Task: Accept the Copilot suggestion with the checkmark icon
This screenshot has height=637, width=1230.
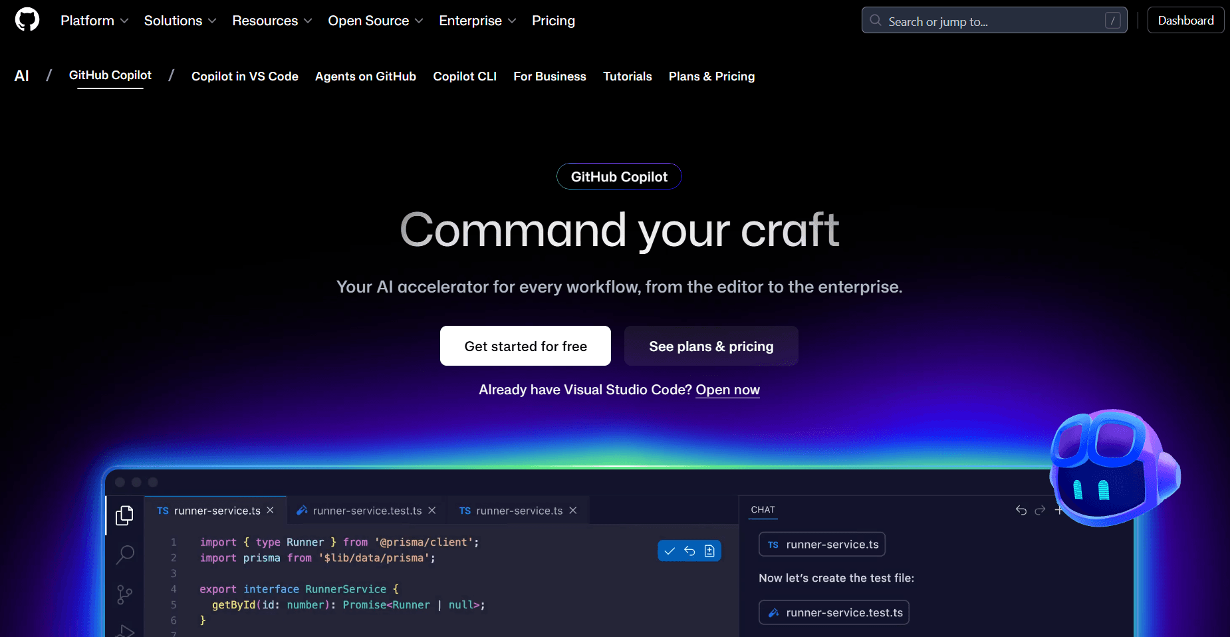Action: coord(670,551)
